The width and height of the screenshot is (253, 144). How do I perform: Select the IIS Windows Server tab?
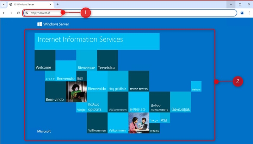point(30,4)
